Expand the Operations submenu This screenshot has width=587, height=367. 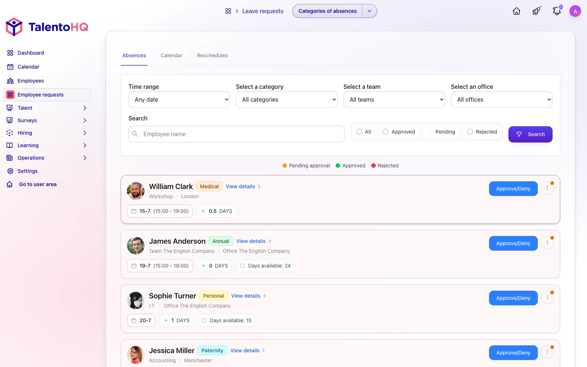coord(85,158)
